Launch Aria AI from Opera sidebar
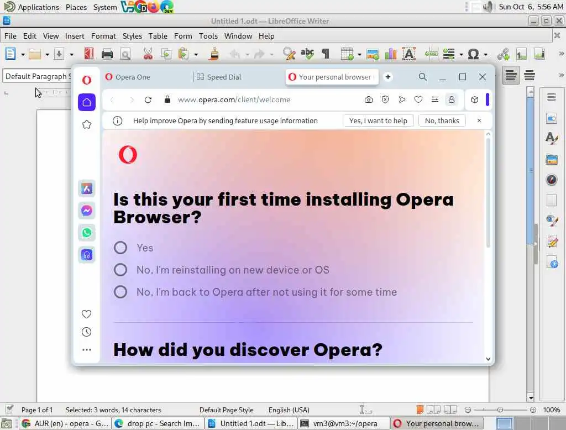This screenshot has width=566, height=430. point(87,188)
